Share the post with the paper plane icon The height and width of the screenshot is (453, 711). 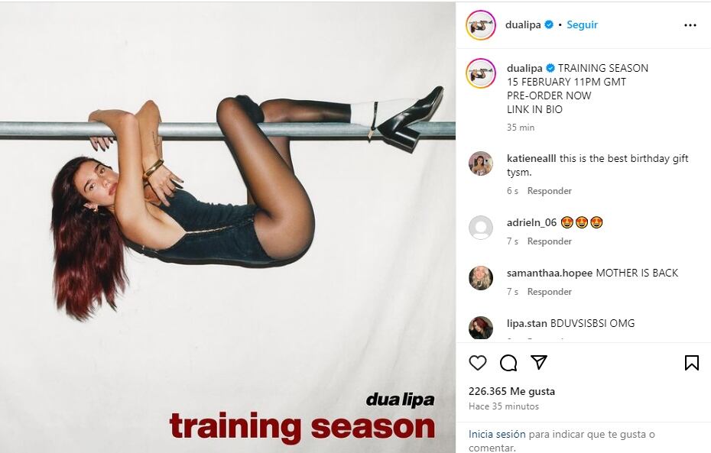(539, 362)
